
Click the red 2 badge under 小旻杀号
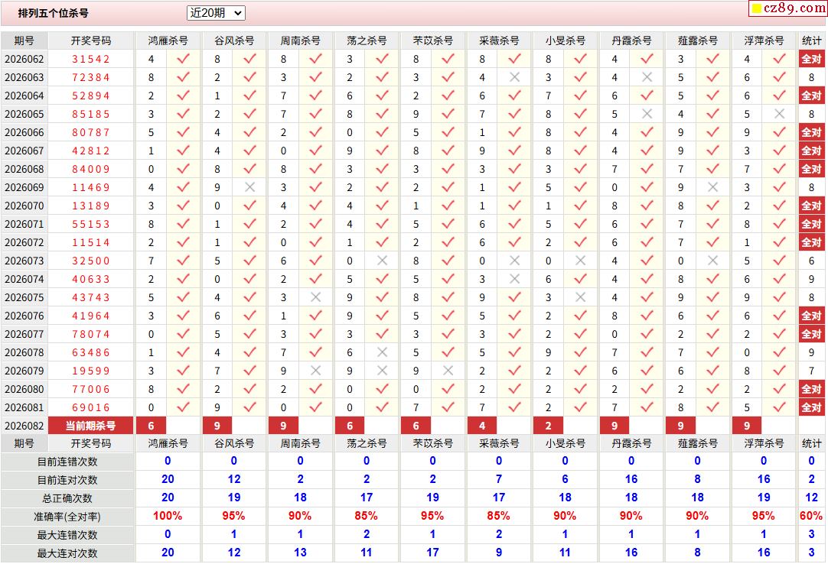click(548, 426)
